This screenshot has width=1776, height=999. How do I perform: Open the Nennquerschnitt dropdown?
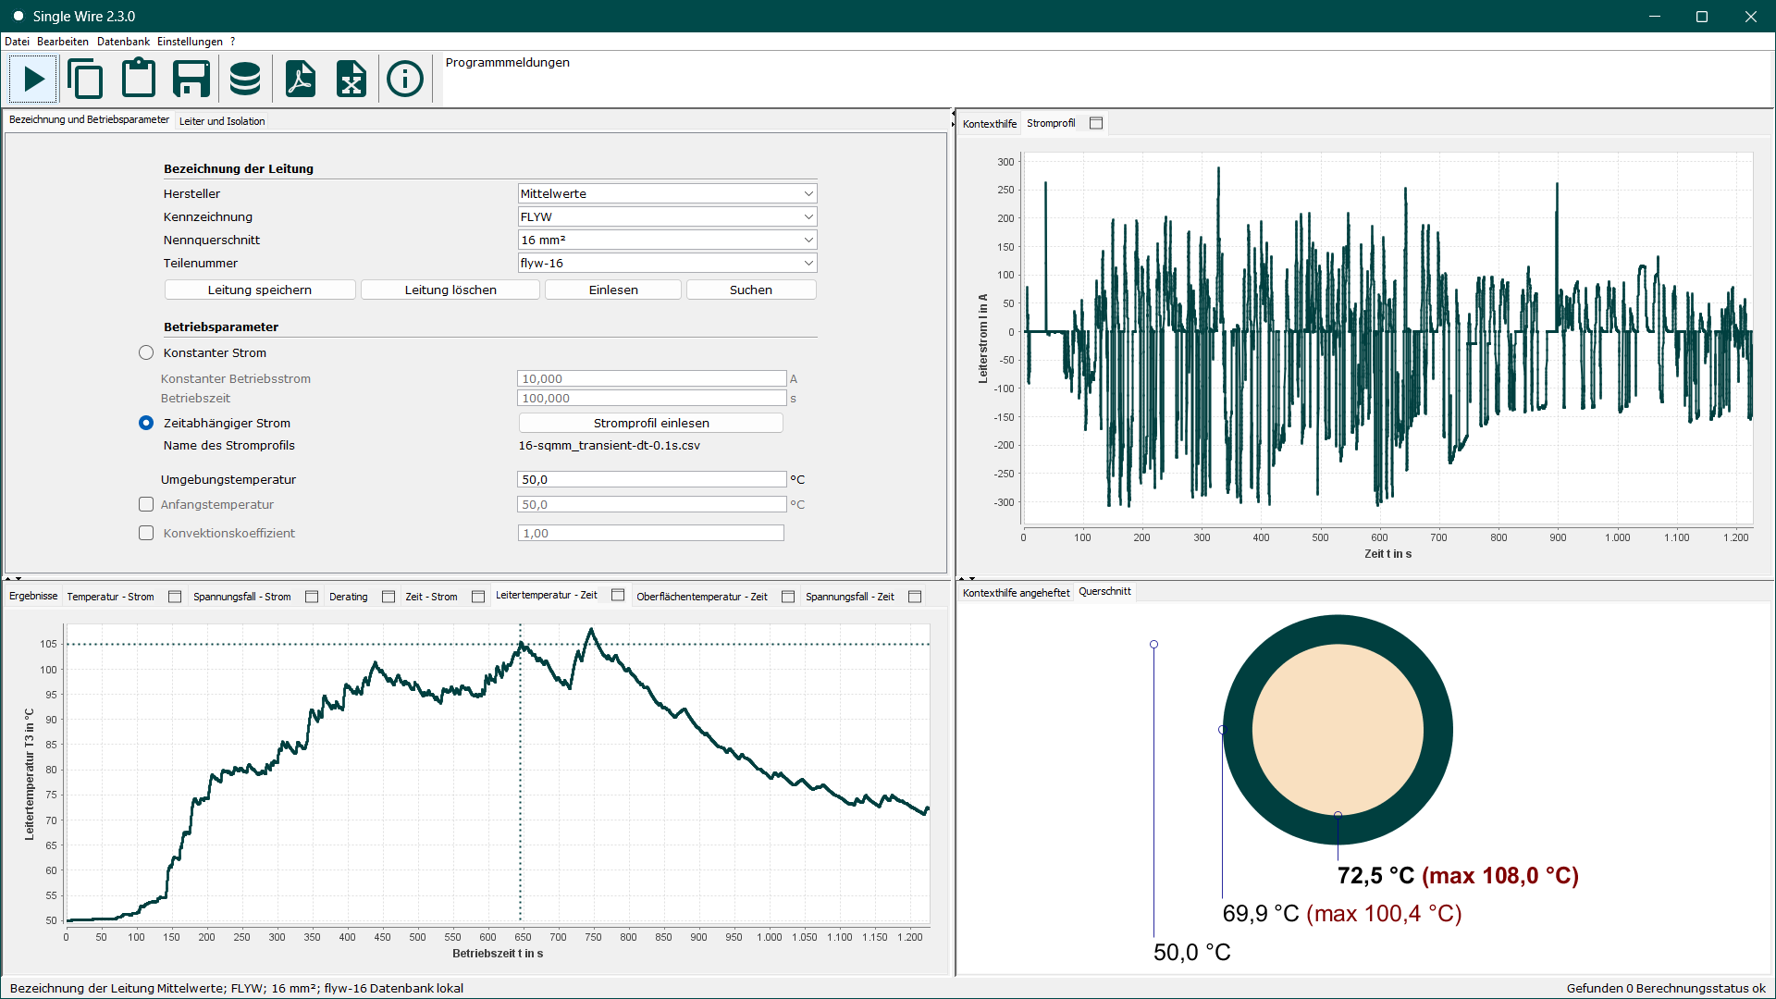pos(668,240)
